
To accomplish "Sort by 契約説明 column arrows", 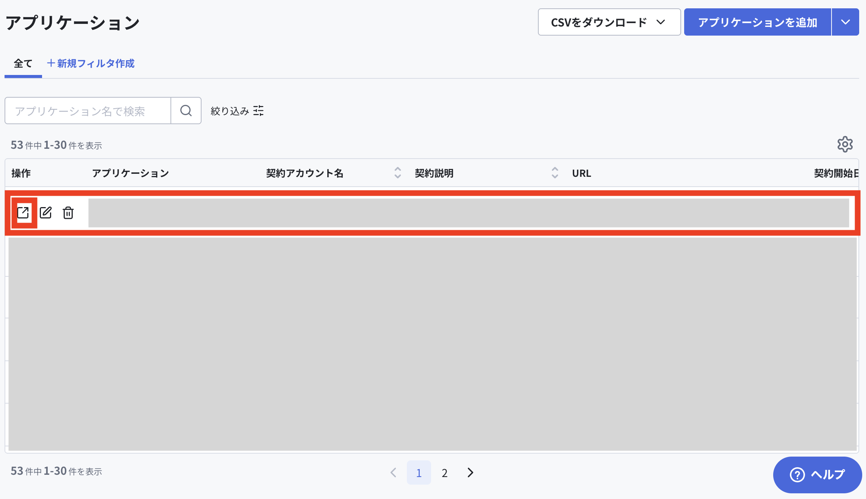I will coord(555,173).
